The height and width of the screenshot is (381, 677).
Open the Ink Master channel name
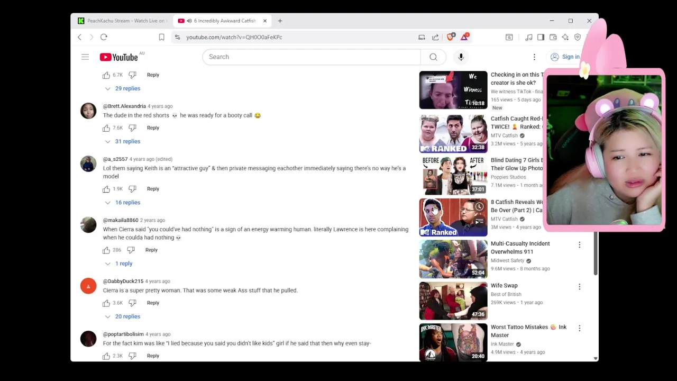click(x=502, y=344)
